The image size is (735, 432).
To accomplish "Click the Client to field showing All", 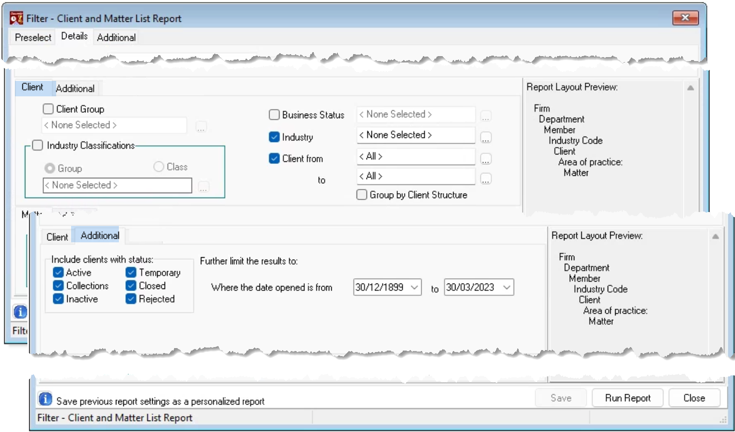I will pyautogui.click(x=416, y=176).
